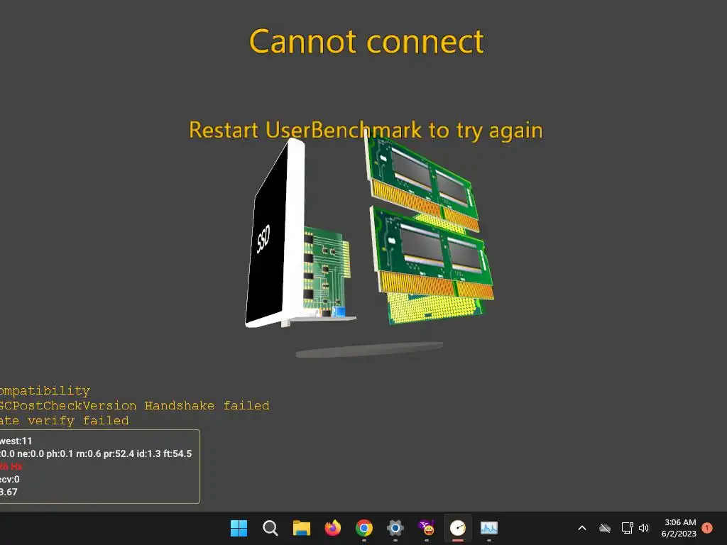727x545 pixels.
Task: Open taskbar Search
Action: click(x=270, y=528)
